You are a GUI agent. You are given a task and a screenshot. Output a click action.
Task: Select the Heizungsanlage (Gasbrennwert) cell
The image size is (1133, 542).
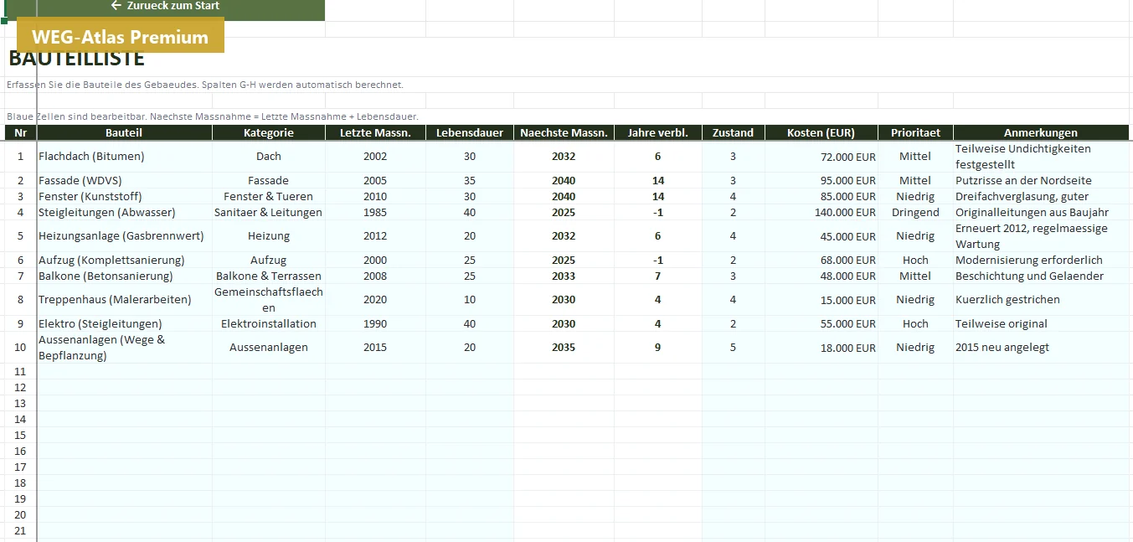coord(124,236)
